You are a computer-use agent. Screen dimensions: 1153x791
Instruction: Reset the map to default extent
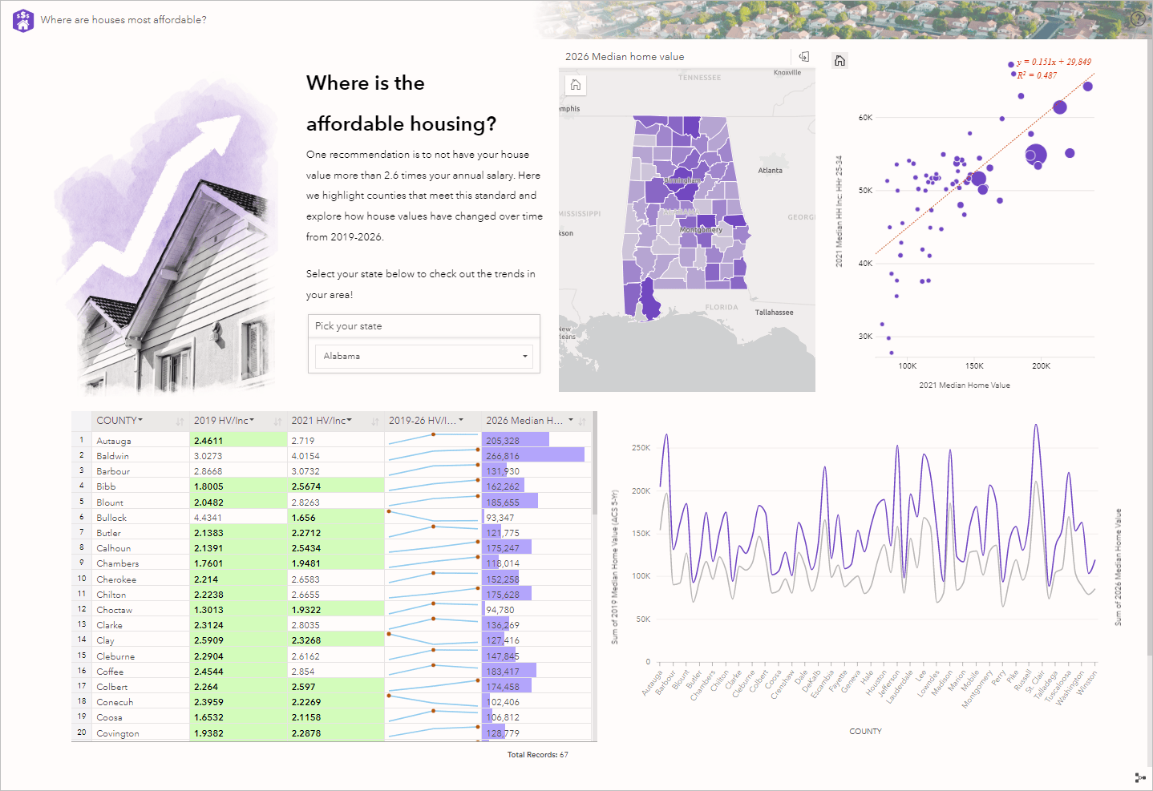coord(575,84)
